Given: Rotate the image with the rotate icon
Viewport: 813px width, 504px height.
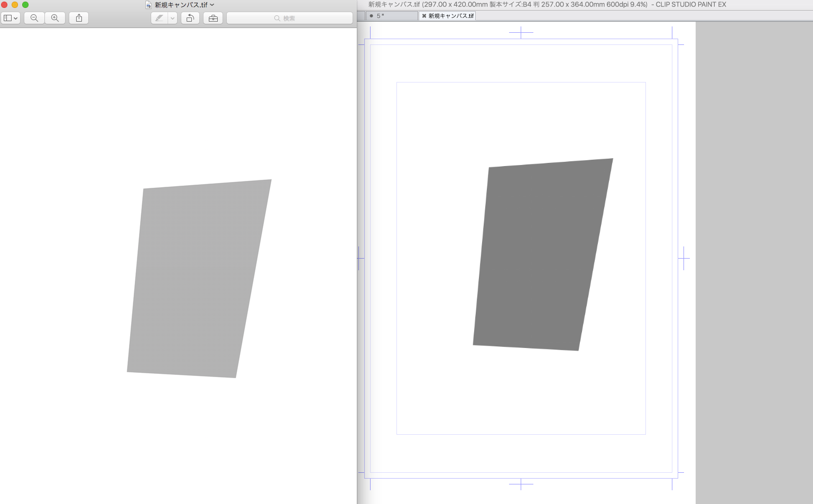Looking at the screenshot, I should tap(190, 18).
